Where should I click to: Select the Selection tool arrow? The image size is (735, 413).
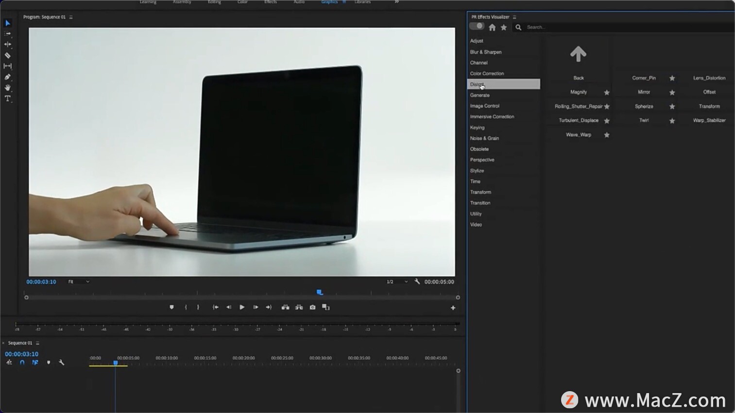point(8,23)
